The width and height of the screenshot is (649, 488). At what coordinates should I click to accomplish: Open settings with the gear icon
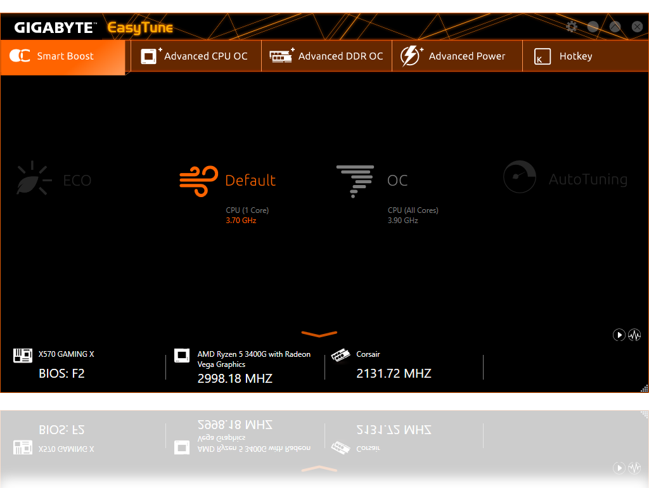[572, 27]
